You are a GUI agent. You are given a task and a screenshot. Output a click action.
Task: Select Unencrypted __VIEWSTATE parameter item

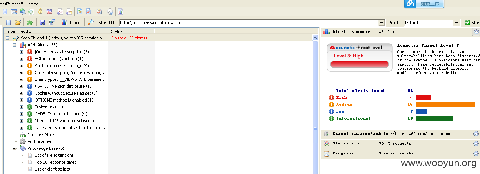pos(70,79)
